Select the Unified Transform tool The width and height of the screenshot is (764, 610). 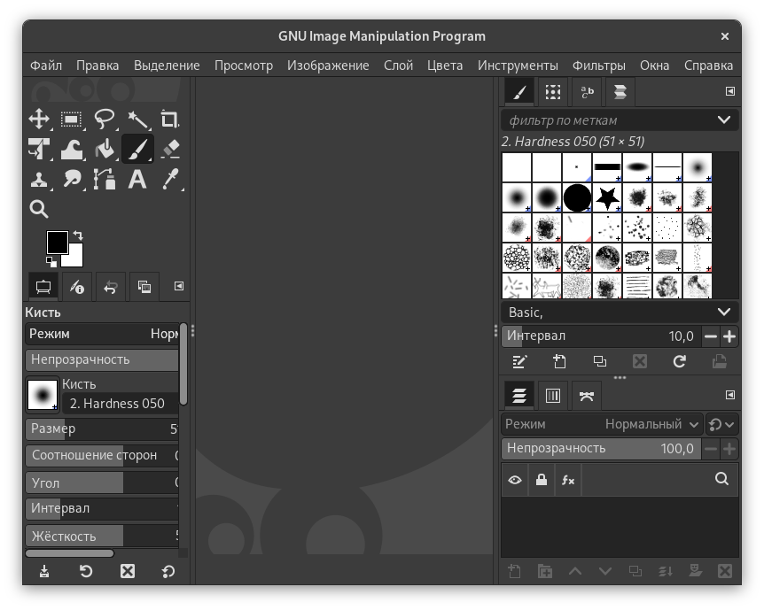pos(39,149)
